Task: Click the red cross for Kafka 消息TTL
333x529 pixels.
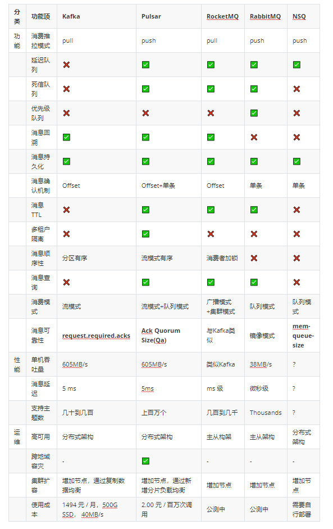Action: point(66,210)
